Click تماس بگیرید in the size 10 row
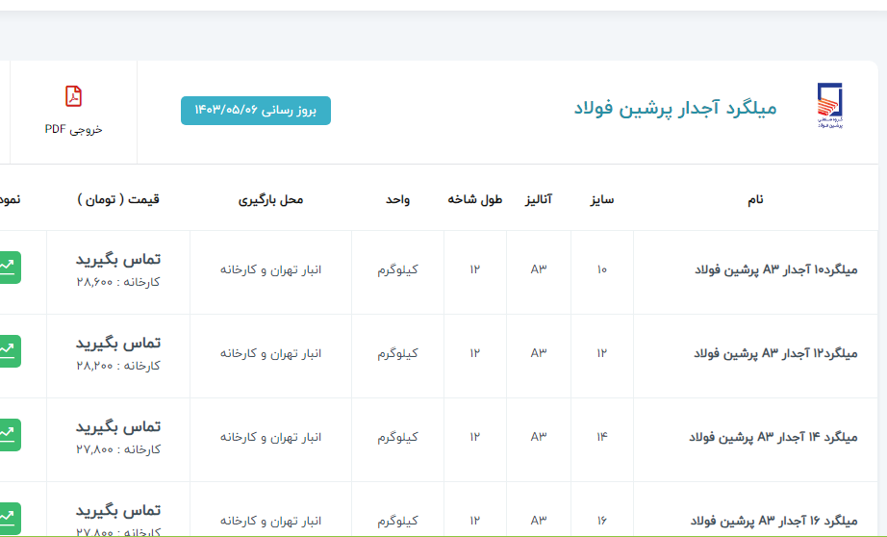 click(117, 259)
